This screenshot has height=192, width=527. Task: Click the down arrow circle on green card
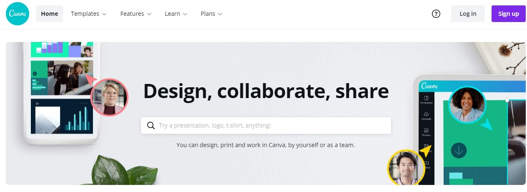pos(459,150)
